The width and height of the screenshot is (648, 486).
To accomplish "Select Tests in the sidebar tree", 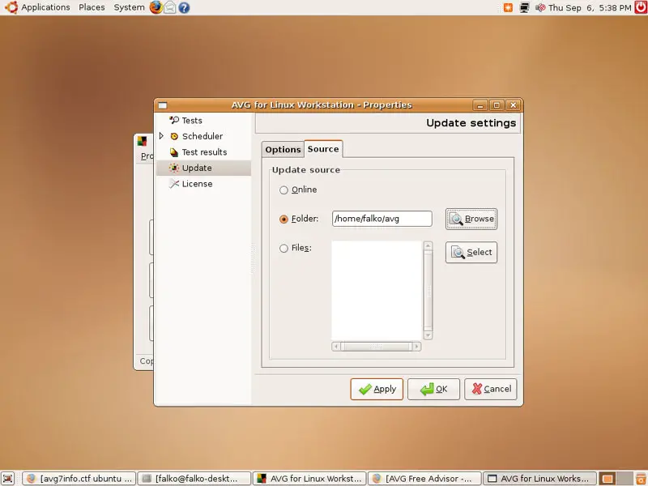I will click(x=192, y=121).
